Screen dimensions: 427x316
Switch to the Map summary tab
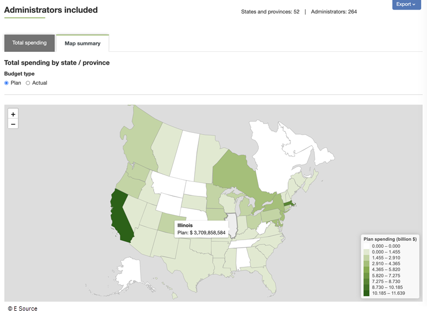click(82, 43)
